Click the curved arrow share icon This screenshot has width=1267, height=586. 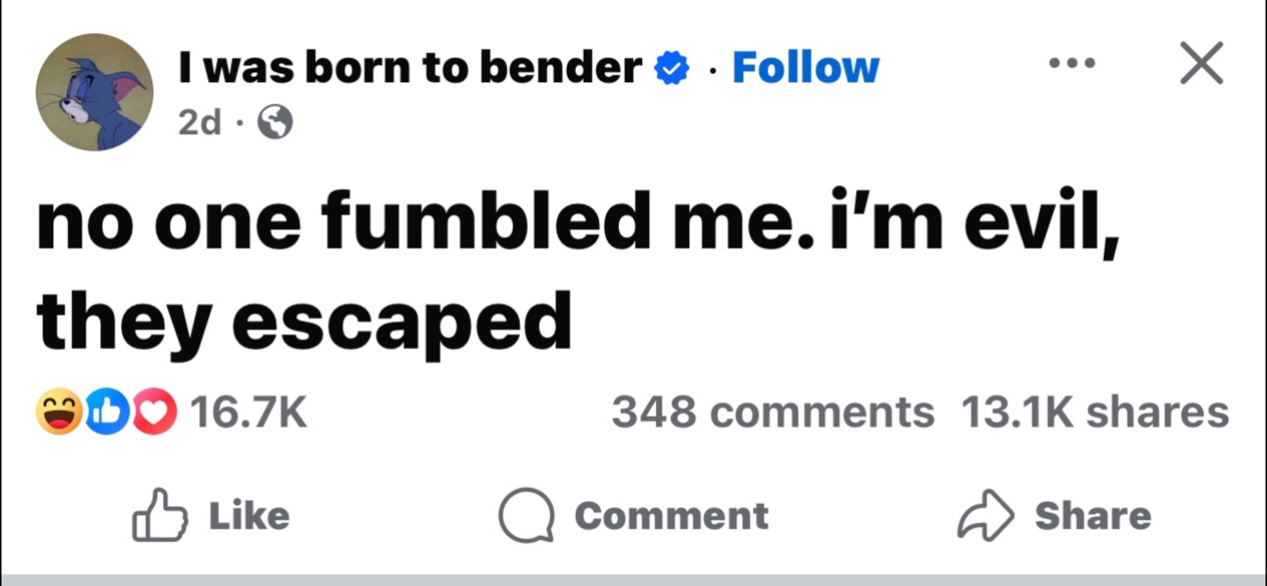pos(986,515)
